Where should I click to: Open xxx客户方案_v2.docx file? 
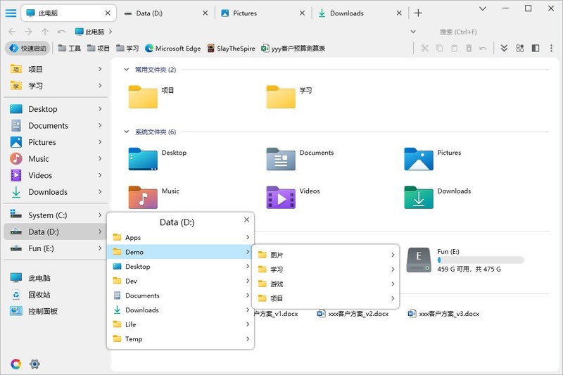[353, 314]
